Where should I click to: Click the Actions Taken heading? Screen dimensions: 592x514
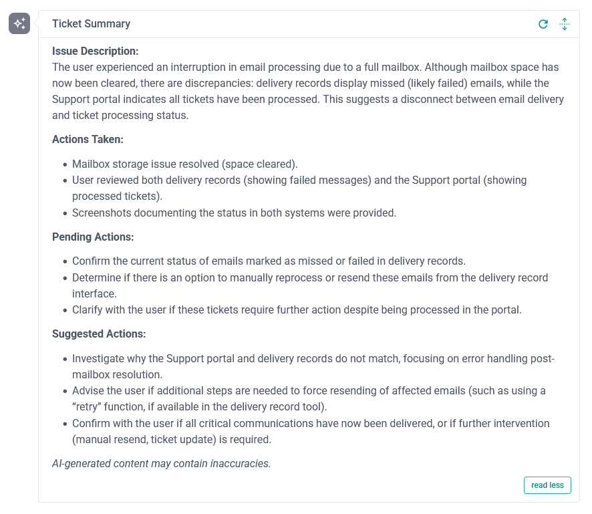click(x=88, y=140)
